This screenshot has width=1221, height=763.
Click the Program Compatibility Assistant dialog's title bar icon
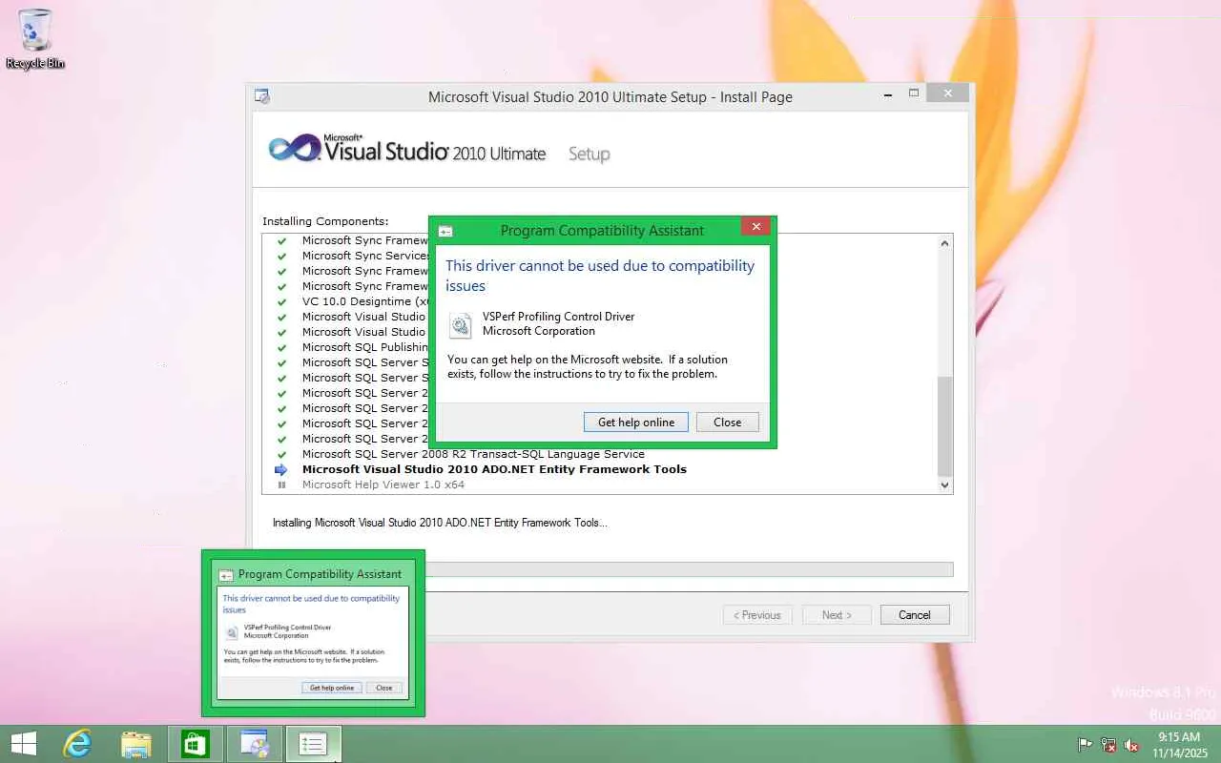click(x=445, y=231)
